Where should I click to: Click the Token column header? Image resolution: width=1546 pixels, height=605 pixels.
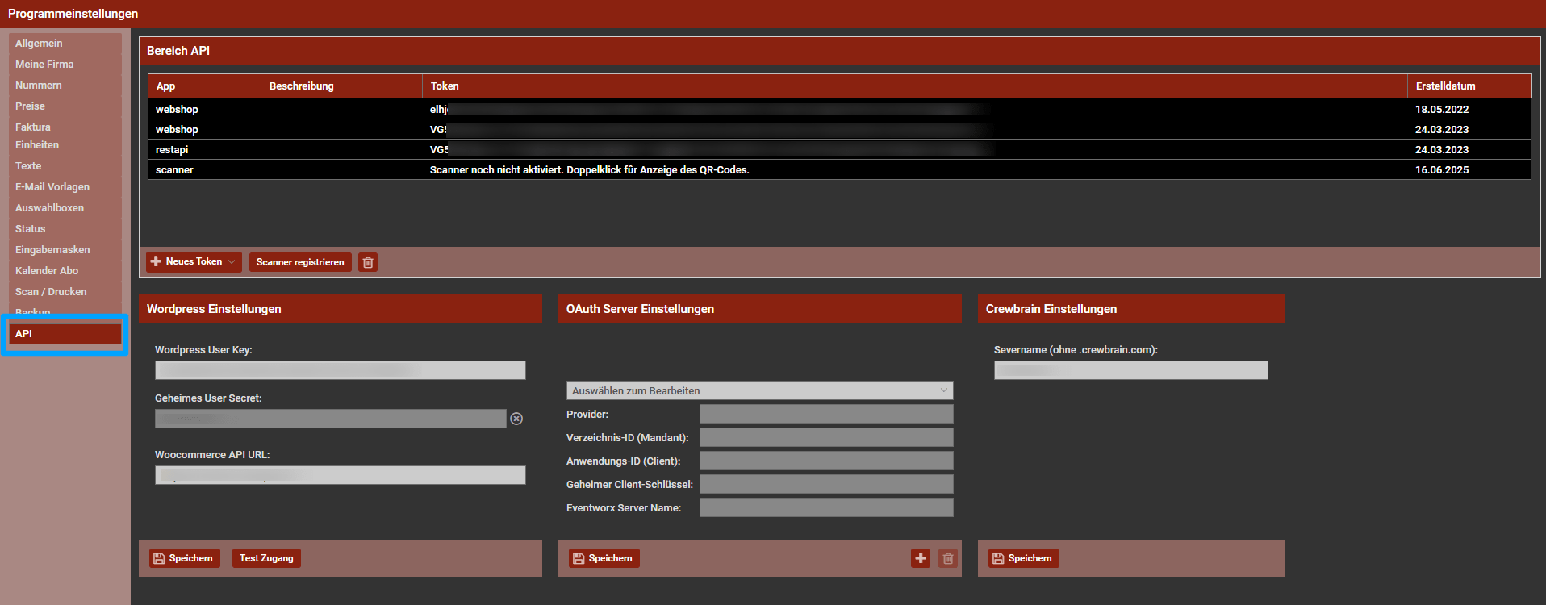click(915, 86)
